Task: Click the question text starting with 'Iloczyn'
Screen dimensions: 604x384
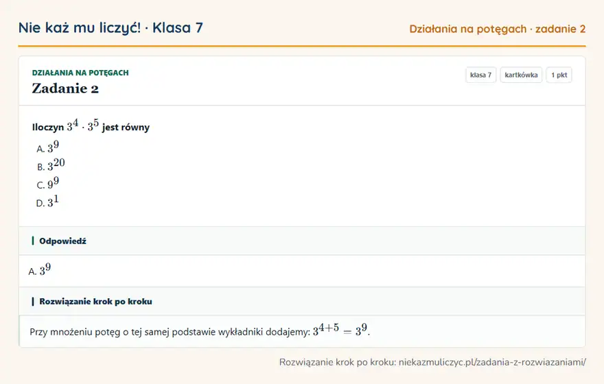Action: (91, 126)
